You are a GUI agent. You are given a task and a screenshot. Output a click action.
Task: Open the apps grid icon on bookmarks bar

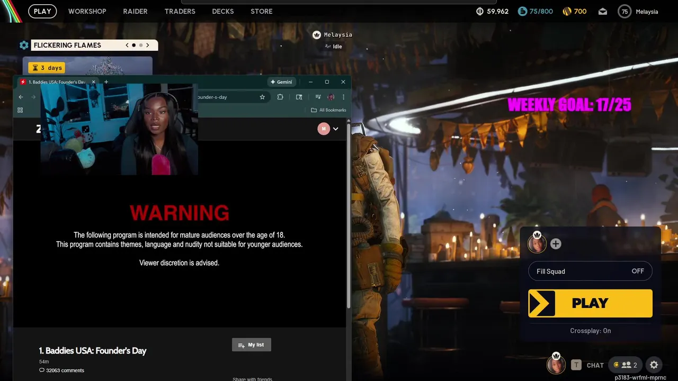pyautogui.click(x=20, y=110)
